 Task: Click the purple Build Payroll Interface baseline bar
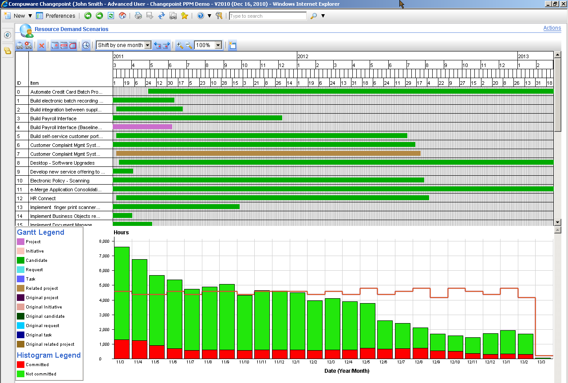142,127
